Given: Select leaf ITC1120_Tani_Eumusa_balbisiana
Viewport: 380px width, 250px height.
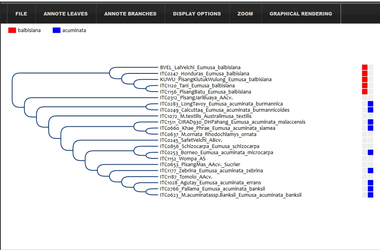Looking at the screenshot, I should (x=197, y=86).
